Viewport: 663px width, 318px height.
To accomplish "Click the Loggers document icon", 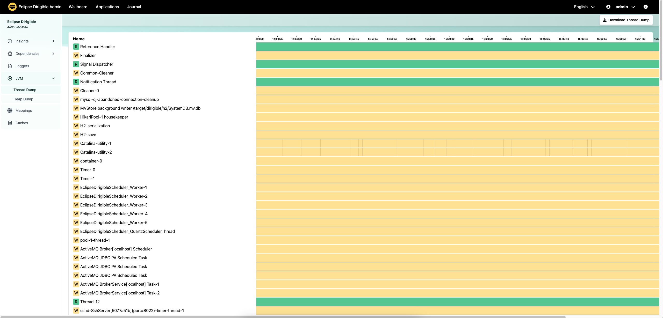I will coord(10,66).
